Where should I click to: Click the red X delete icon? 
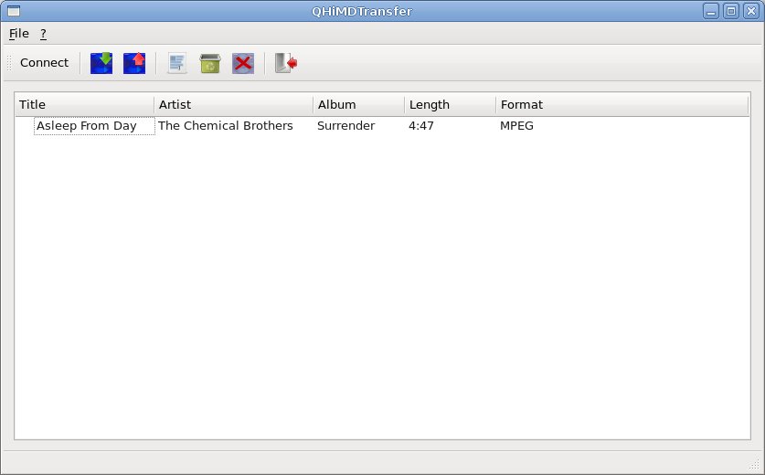243,63
